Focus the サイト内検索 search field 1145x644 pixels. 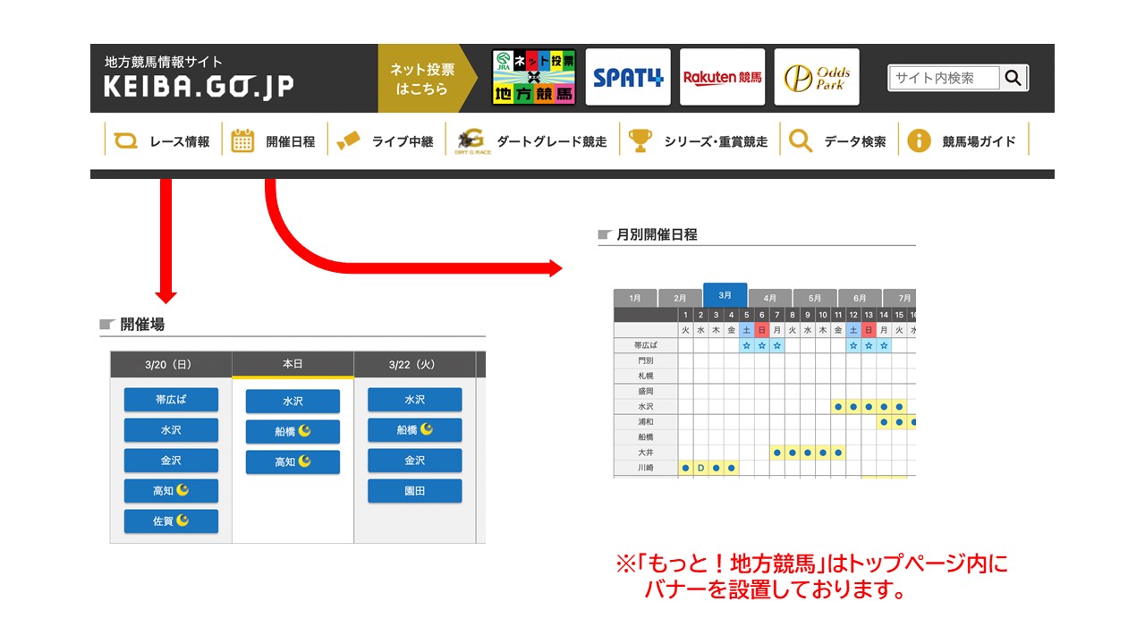[945, 78]
